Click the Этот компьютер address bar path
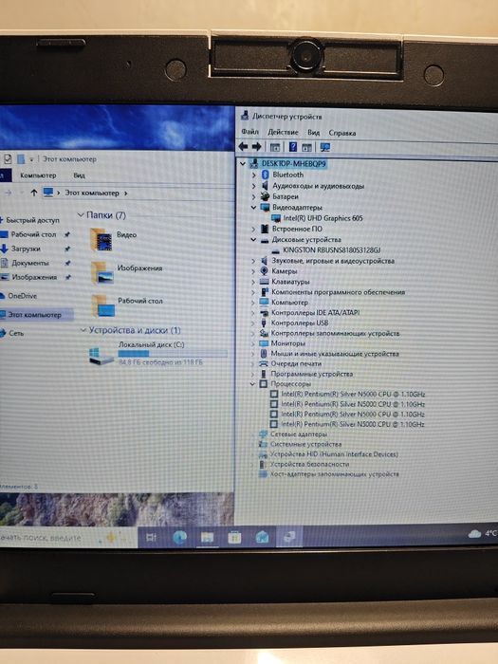The height and width of the screenshot is (664, 498). click(92, 193)
